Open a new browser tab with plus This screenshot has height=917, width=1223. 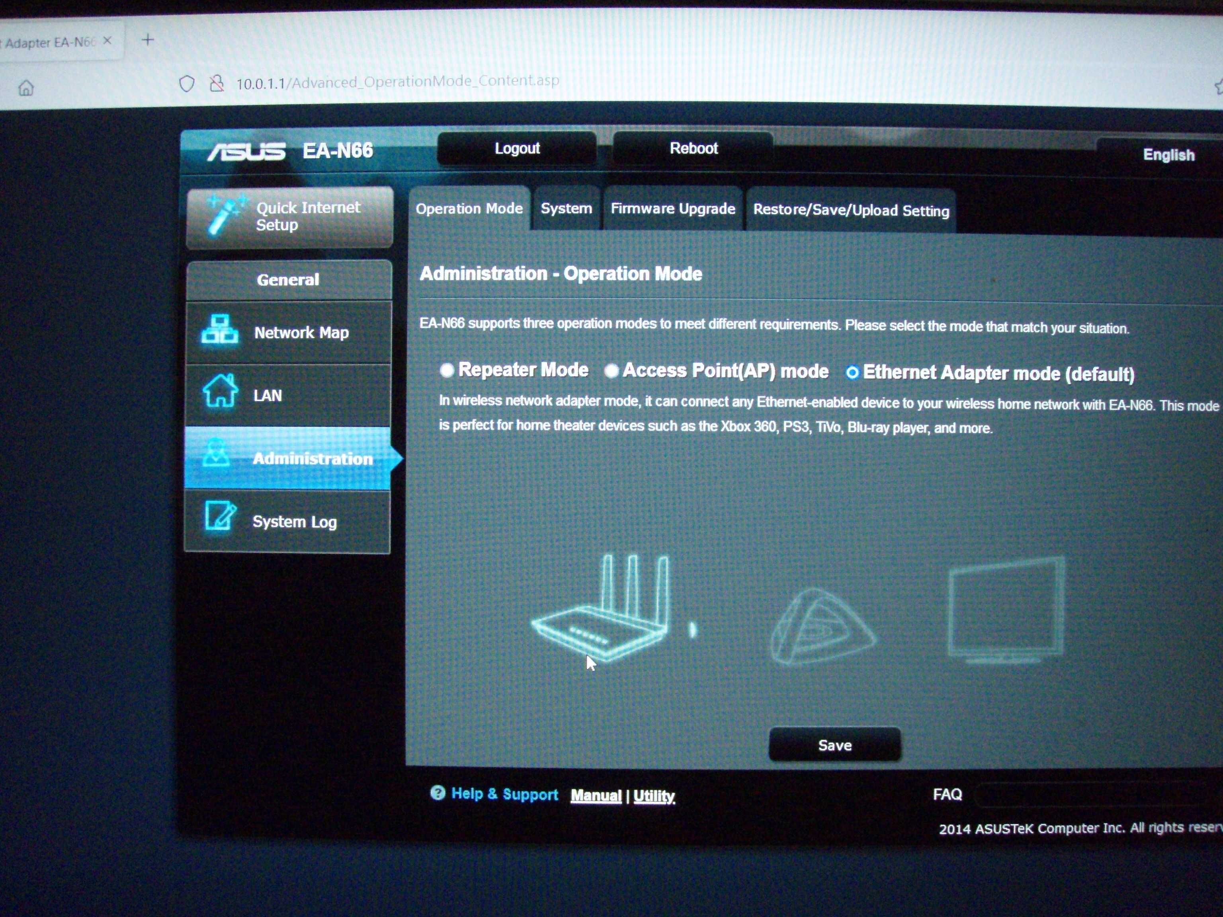click(148, 40)
